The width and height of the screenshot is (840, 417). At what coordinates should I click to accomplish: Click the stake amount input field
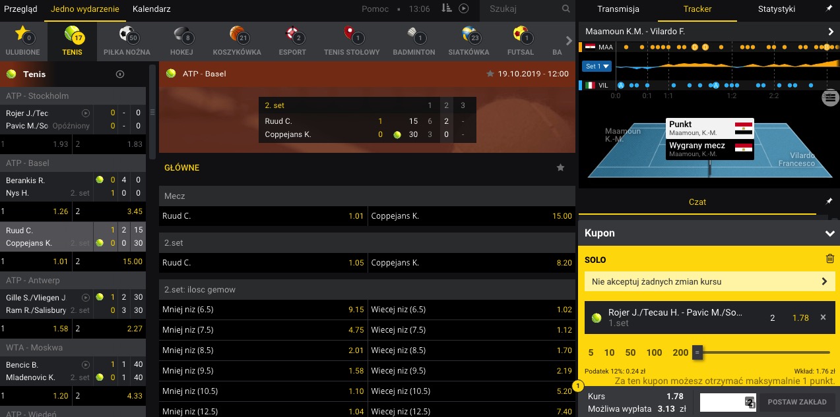pyautogui.click(x=726, y=402)
